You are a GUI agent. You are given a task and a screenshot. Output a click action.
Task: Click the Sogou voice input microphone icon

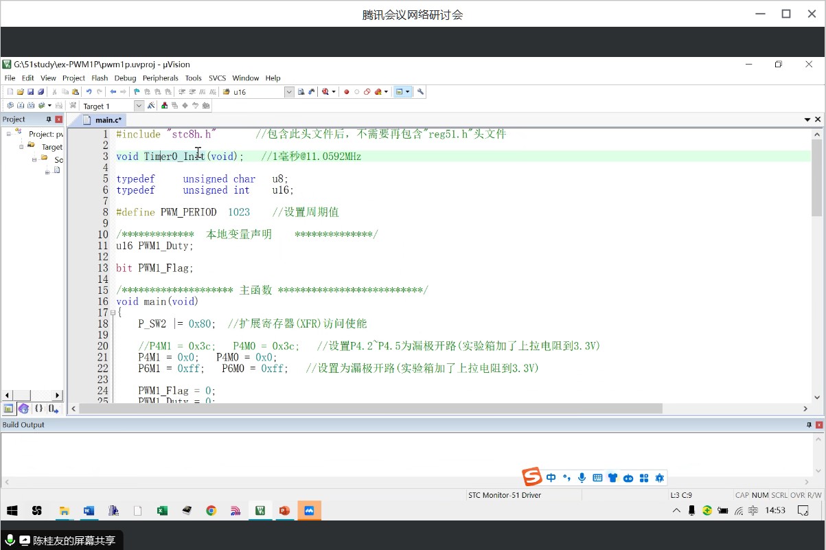(582, 478)
